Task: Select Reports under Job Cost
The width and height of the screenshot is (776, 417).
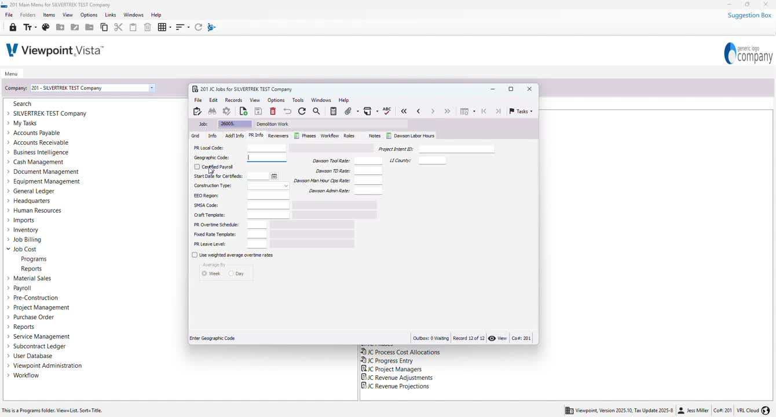Action: coord(31,269)
